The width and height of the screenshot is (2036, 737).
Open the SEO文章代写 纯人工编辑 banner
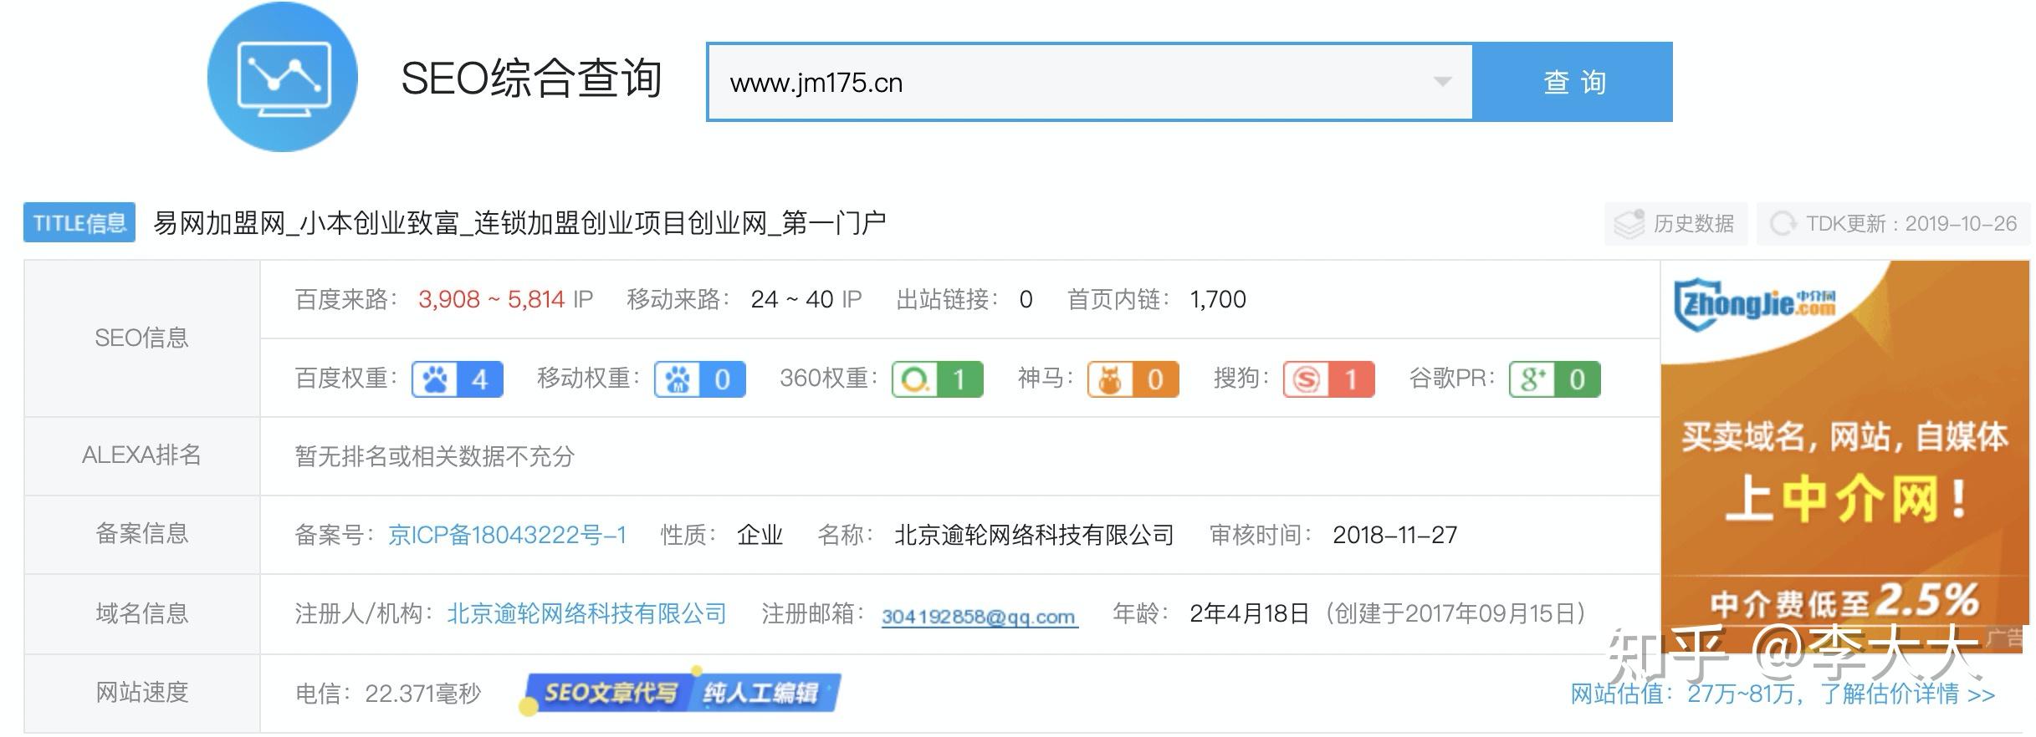(x=681, y=692)
